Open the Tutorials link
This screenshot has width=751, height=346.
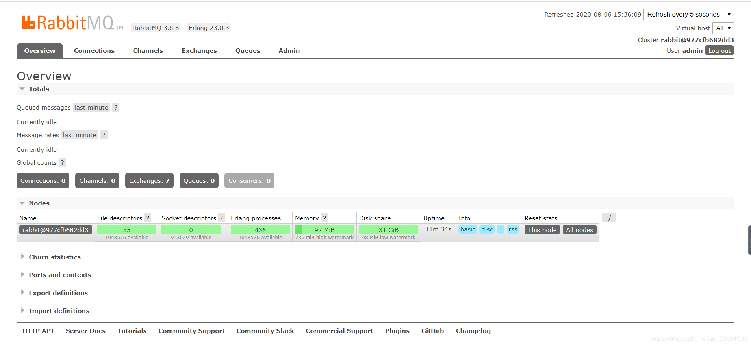point(132,331)
